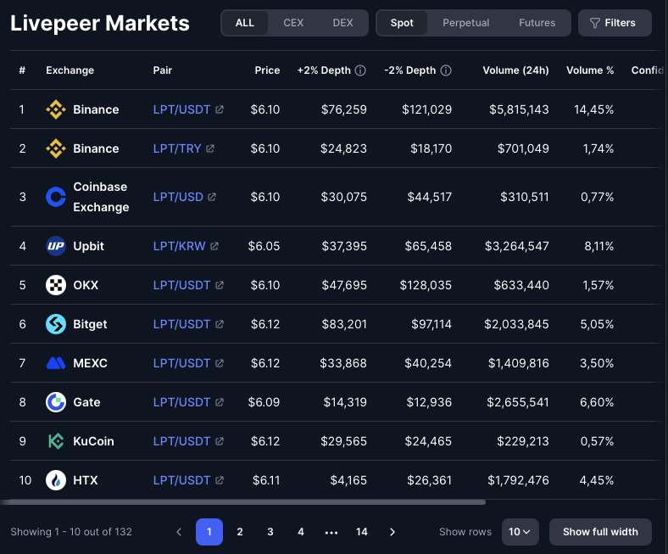Switch to the Futures tab

[537, 23]
